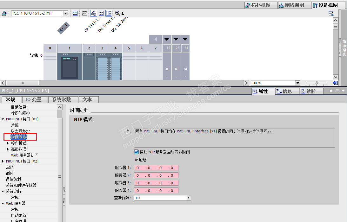
Task: Open the 诊断 diagnostics tab
Action: point(311,91)
